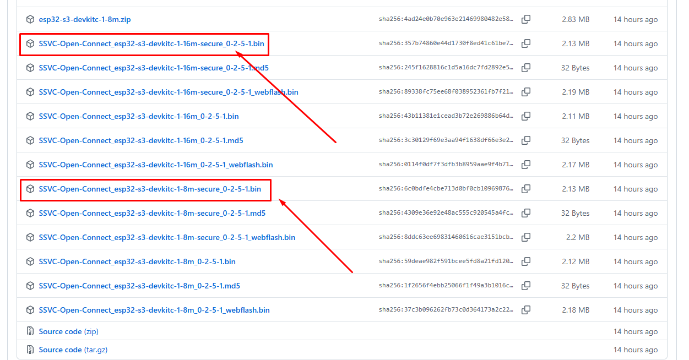Download devkitc-1-8m_0-2-5-1.bin firmware
The height and width of the screenshot is (360, 689).
tap(137, 261)
